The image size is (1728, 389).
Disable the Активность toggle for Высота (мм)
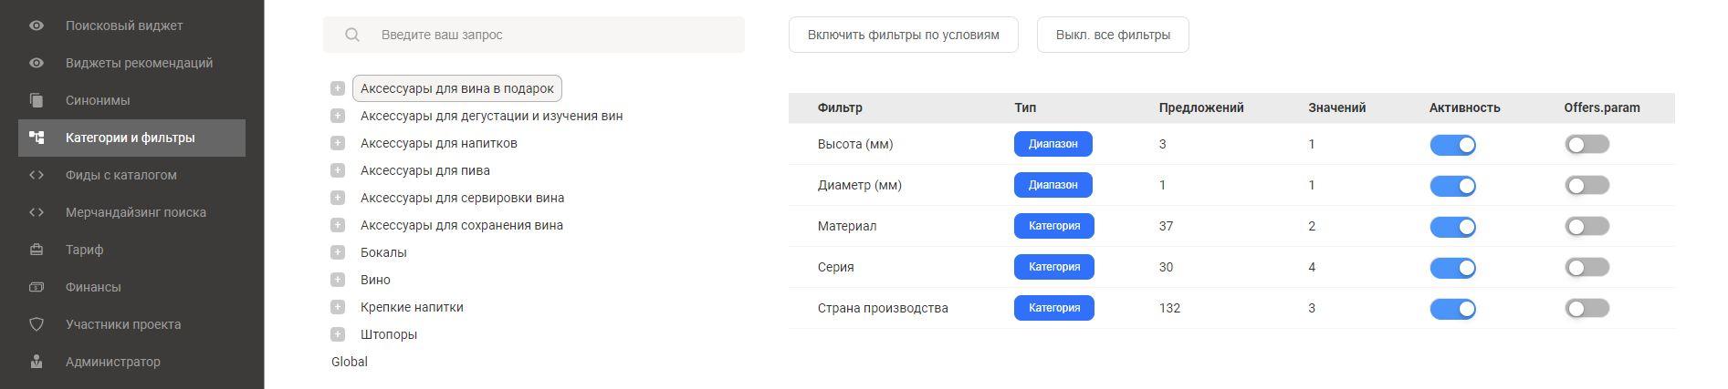tap(1452, 145)
